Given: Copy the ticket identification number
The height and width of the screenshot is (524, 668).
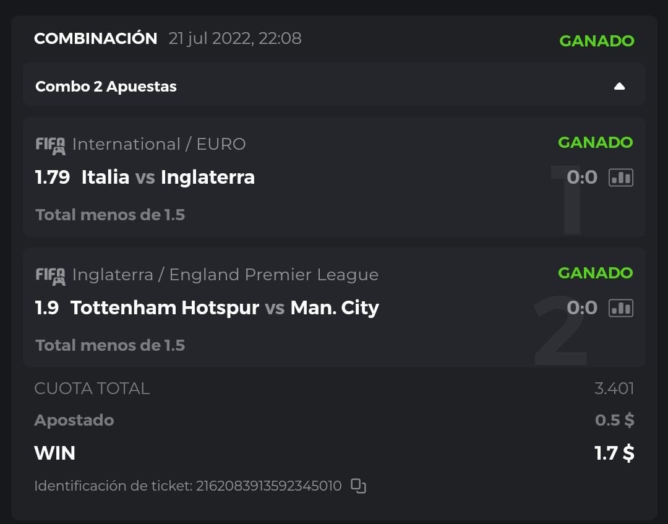Looking at the screenshot, I should tap(359, 486).
